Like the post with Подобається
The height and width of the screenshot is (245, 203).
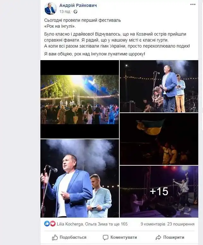[69, 237]
